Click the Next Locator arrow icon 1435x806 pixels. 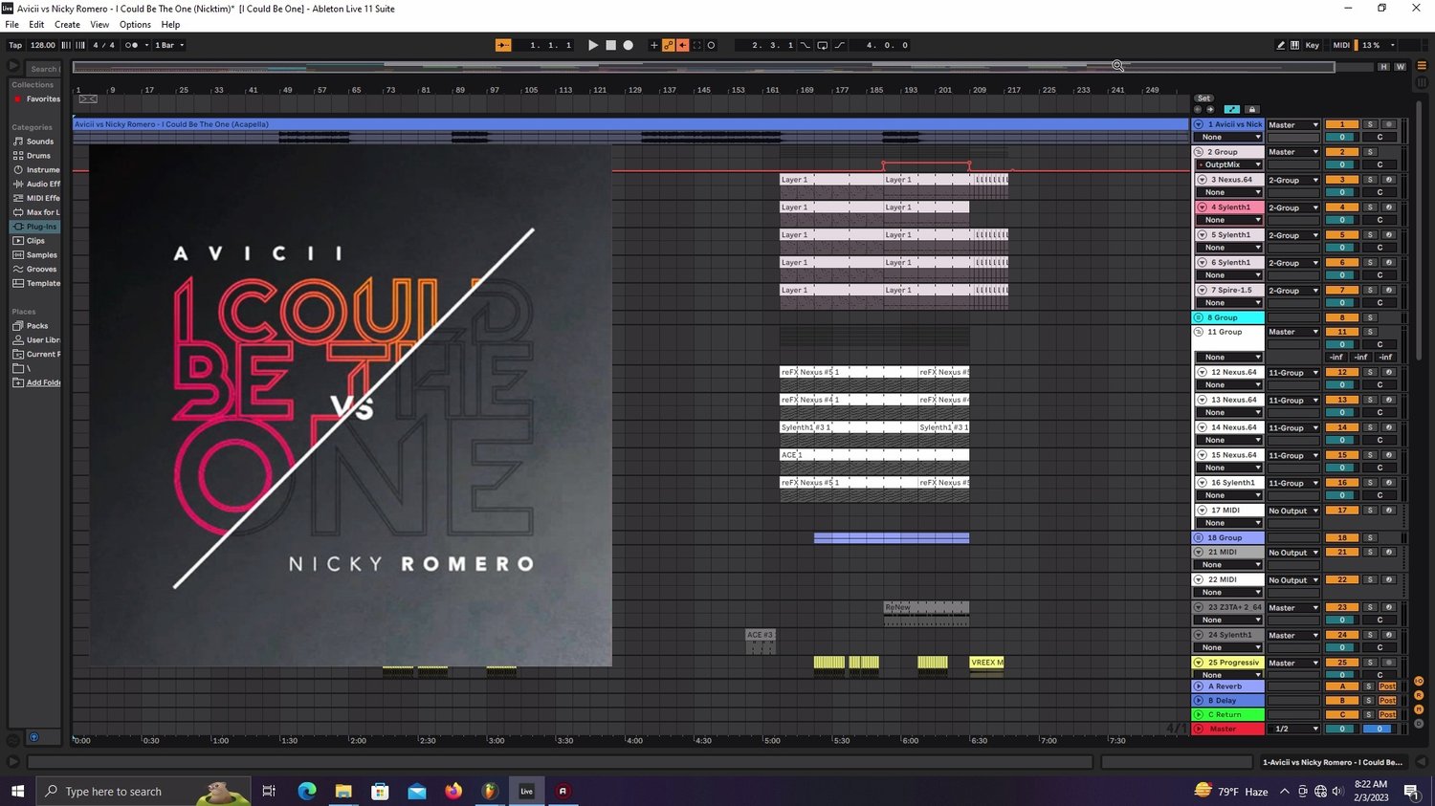tap(1210, 109)
